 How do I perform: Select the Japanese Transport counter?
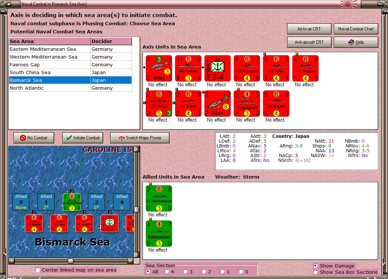pyautogui.click(x=247, y=103)
